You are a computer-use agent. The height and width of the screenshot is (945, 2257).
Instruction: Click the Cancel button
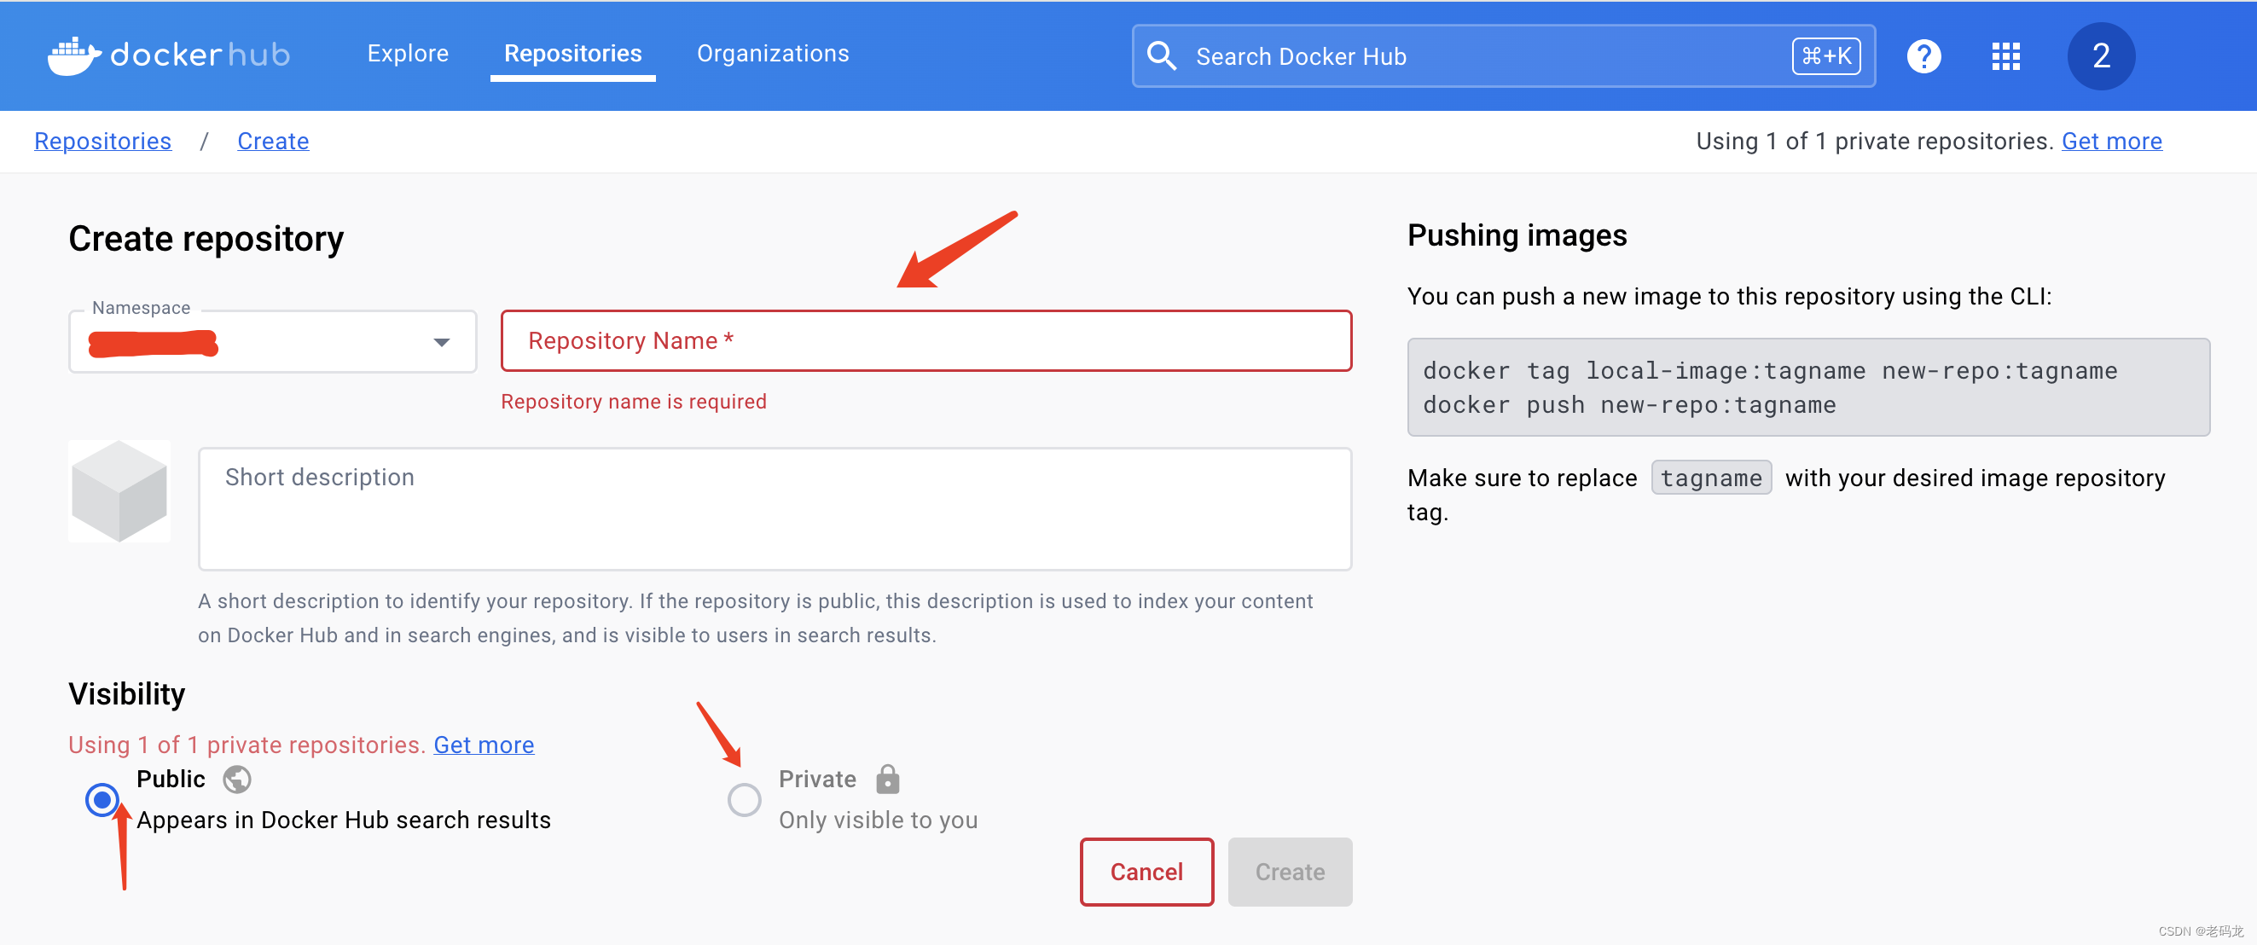(1146, 872)
